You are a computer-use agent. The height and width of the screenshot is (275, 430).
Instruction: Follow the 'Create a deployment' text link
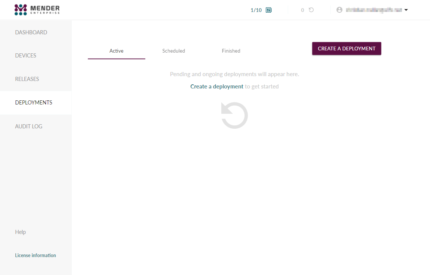tap(217, 87)
